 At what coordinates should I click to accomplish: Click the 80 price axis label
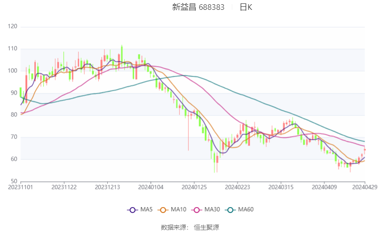(14, 115)
